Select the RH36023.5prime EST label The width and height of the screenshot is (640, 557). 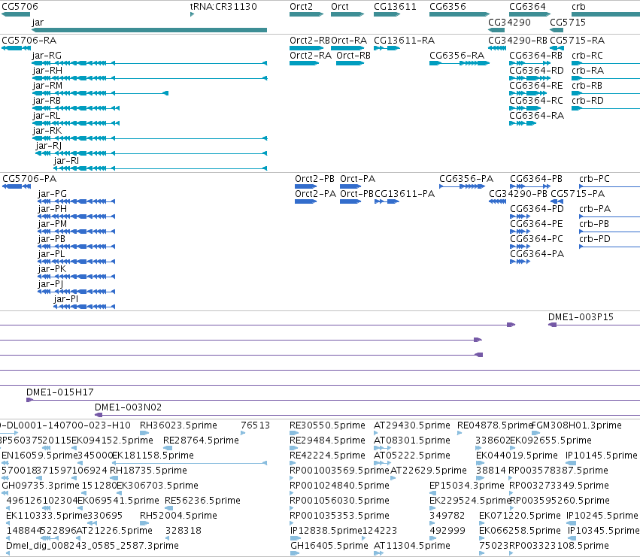178,425
